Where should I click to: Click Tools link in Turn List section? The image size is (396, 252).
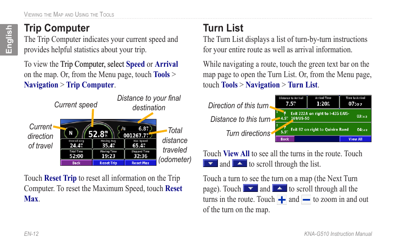pos(229,85)
